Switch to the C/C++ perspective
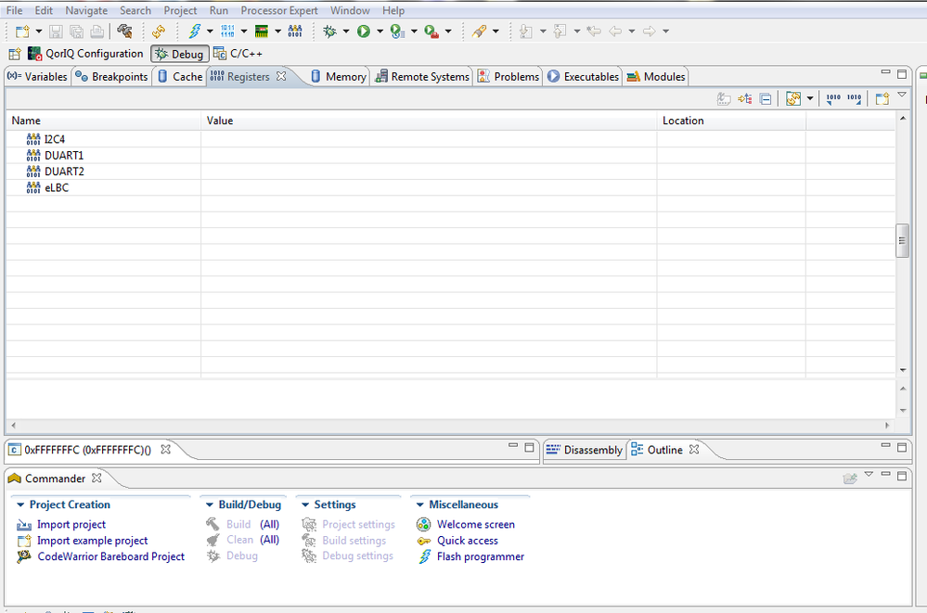Viewport: 927px width, 613px height. (x=238, y=54)
